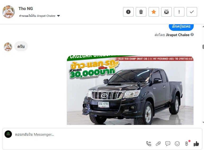Viewport: 204px width, 151px height.
Task: Open the emoji picker
Action: 177,144
